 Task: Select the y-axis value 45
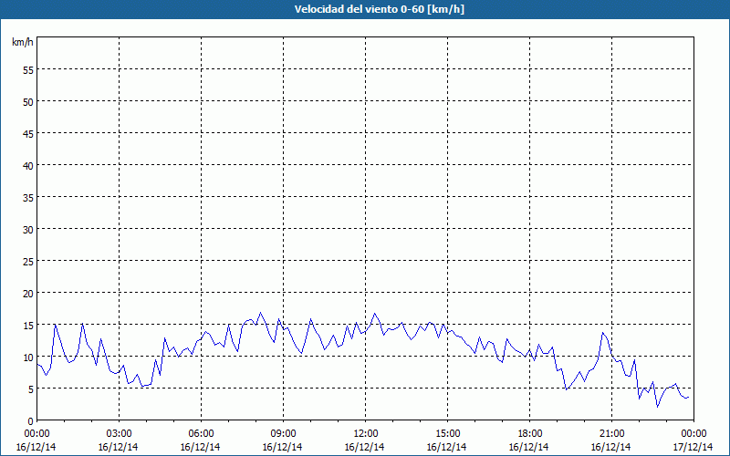point(28,133)
